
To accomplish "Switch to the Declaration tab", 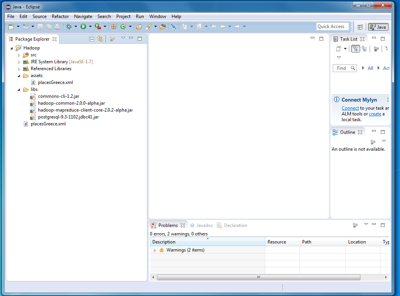I will pyautogui.click(x=232, y=225).
